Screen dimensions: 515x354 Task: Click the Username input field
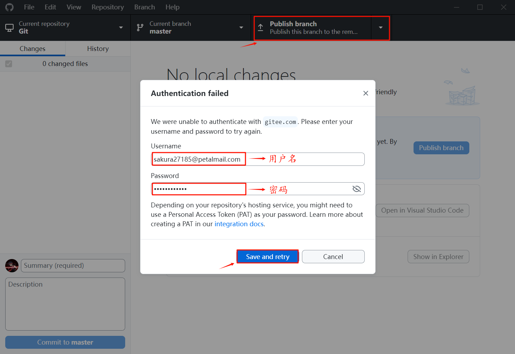coord(258,159)
